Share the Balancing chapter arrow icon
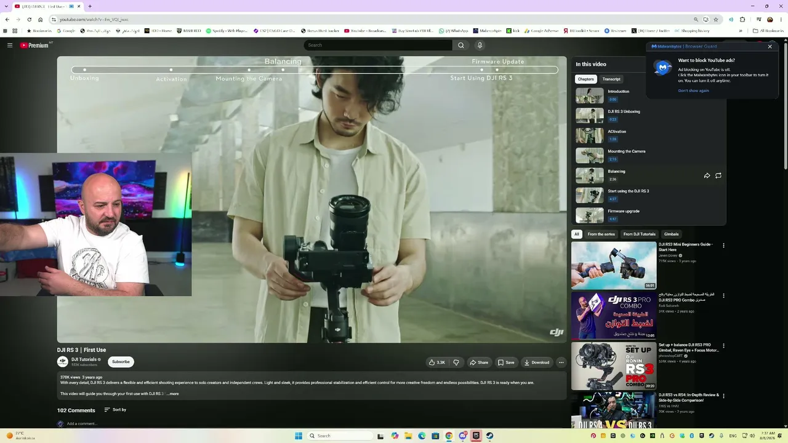The height and width of the screenshot is (443, 788). (x=707, y=175)
